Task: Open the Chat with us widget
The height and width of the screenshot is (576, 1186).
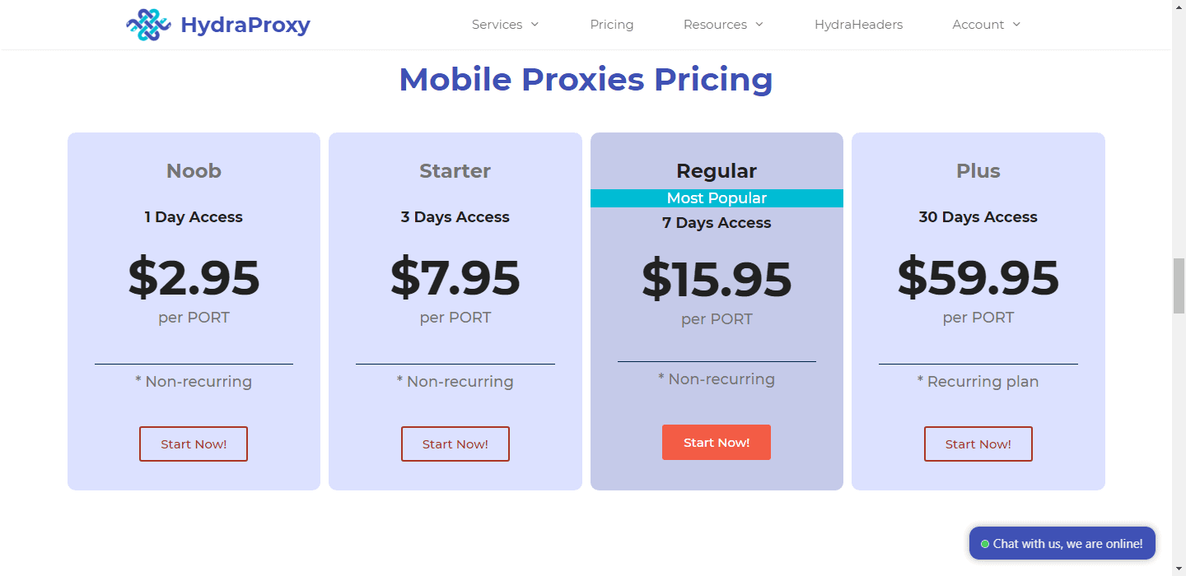Action: (x=1062, y=543)
